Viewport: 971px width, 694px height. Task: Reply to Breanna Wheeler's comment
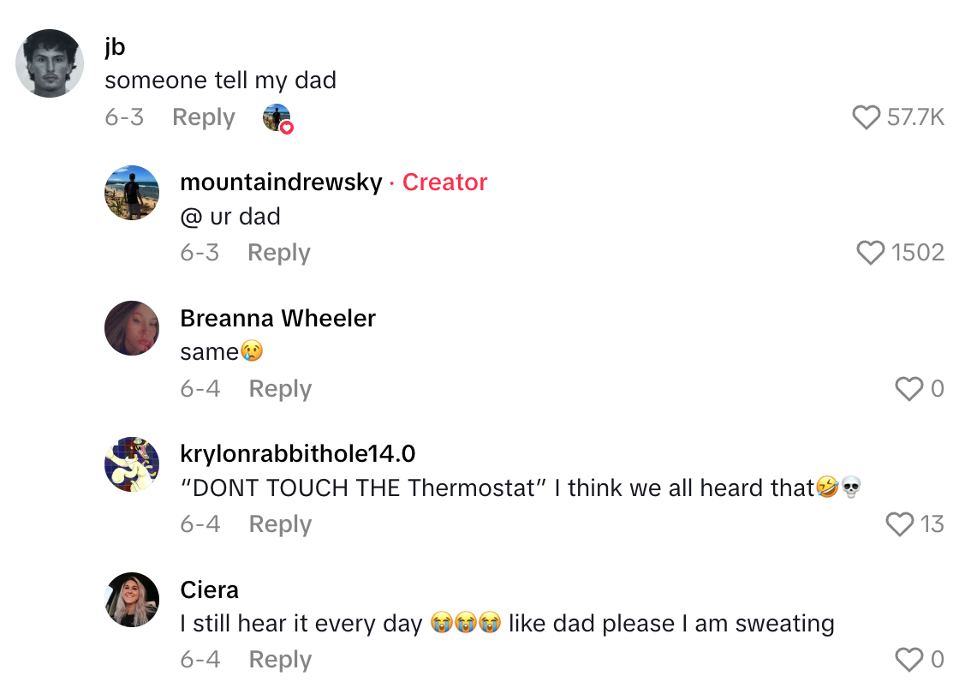coord(280,389)
